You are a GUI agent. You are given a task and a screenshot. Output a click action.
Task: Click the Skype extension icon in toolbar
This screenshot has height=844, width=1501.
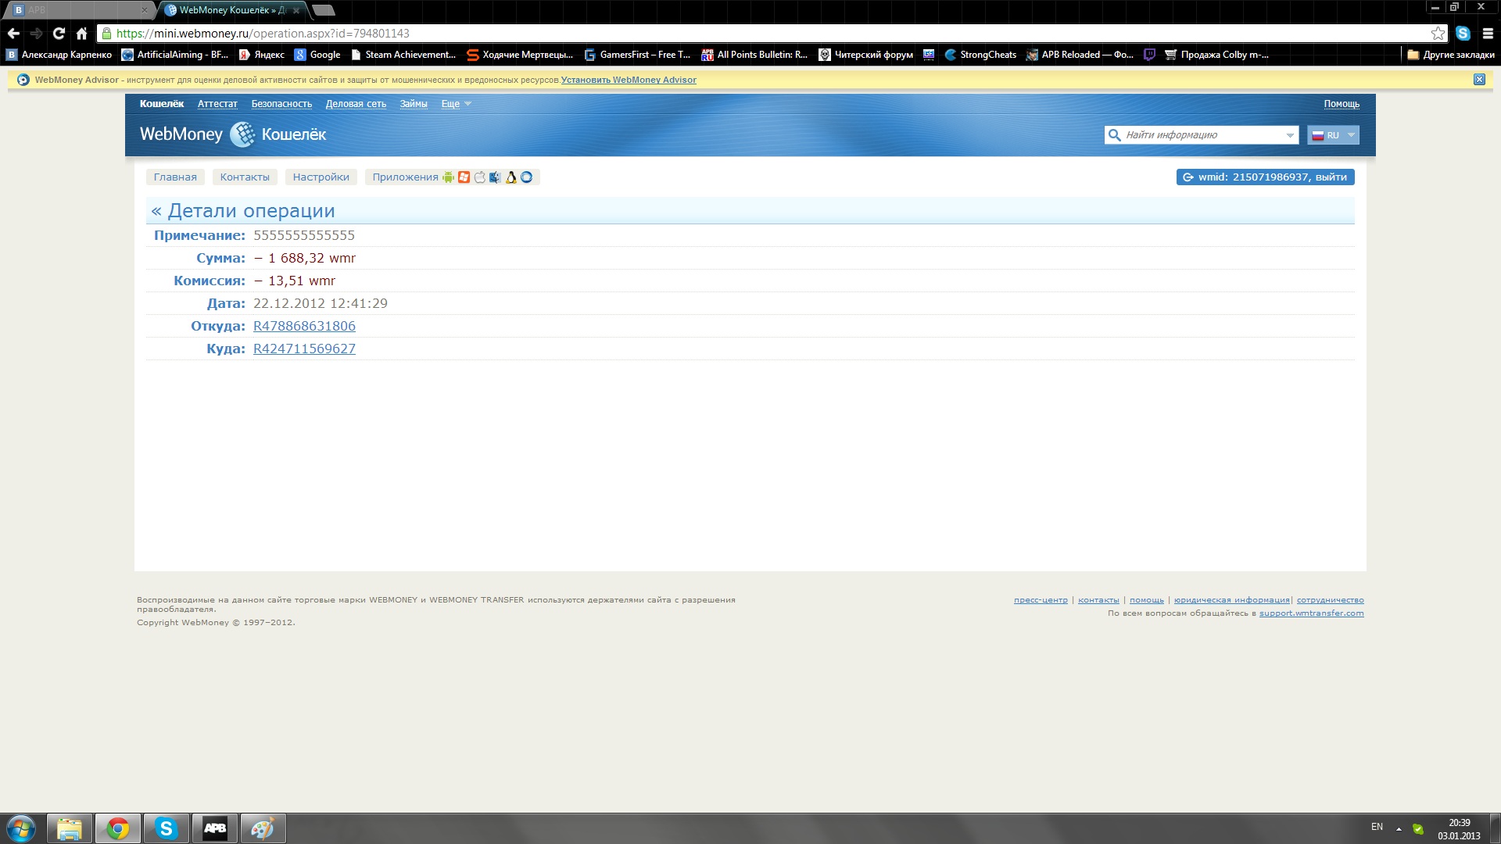pyautogui.click(x=1463, y=34)
